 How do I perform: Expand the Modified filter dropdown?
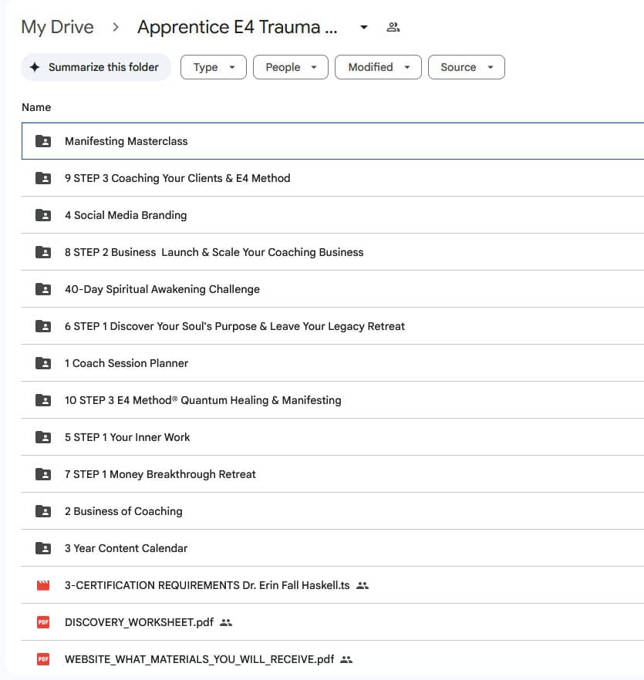(378, 67)
